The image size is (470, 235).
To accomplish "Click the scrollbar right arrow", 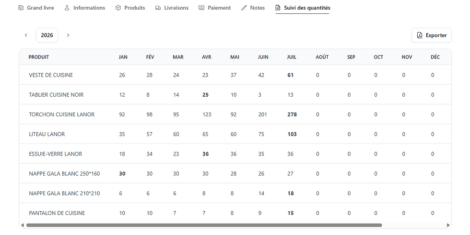I will [x=448, y=225].
